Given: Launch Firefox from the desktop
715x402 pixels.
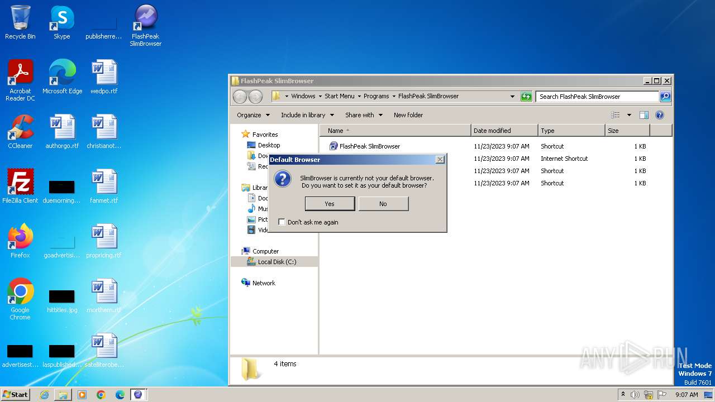Looking at the screenshot, I should tap(20, 241).
